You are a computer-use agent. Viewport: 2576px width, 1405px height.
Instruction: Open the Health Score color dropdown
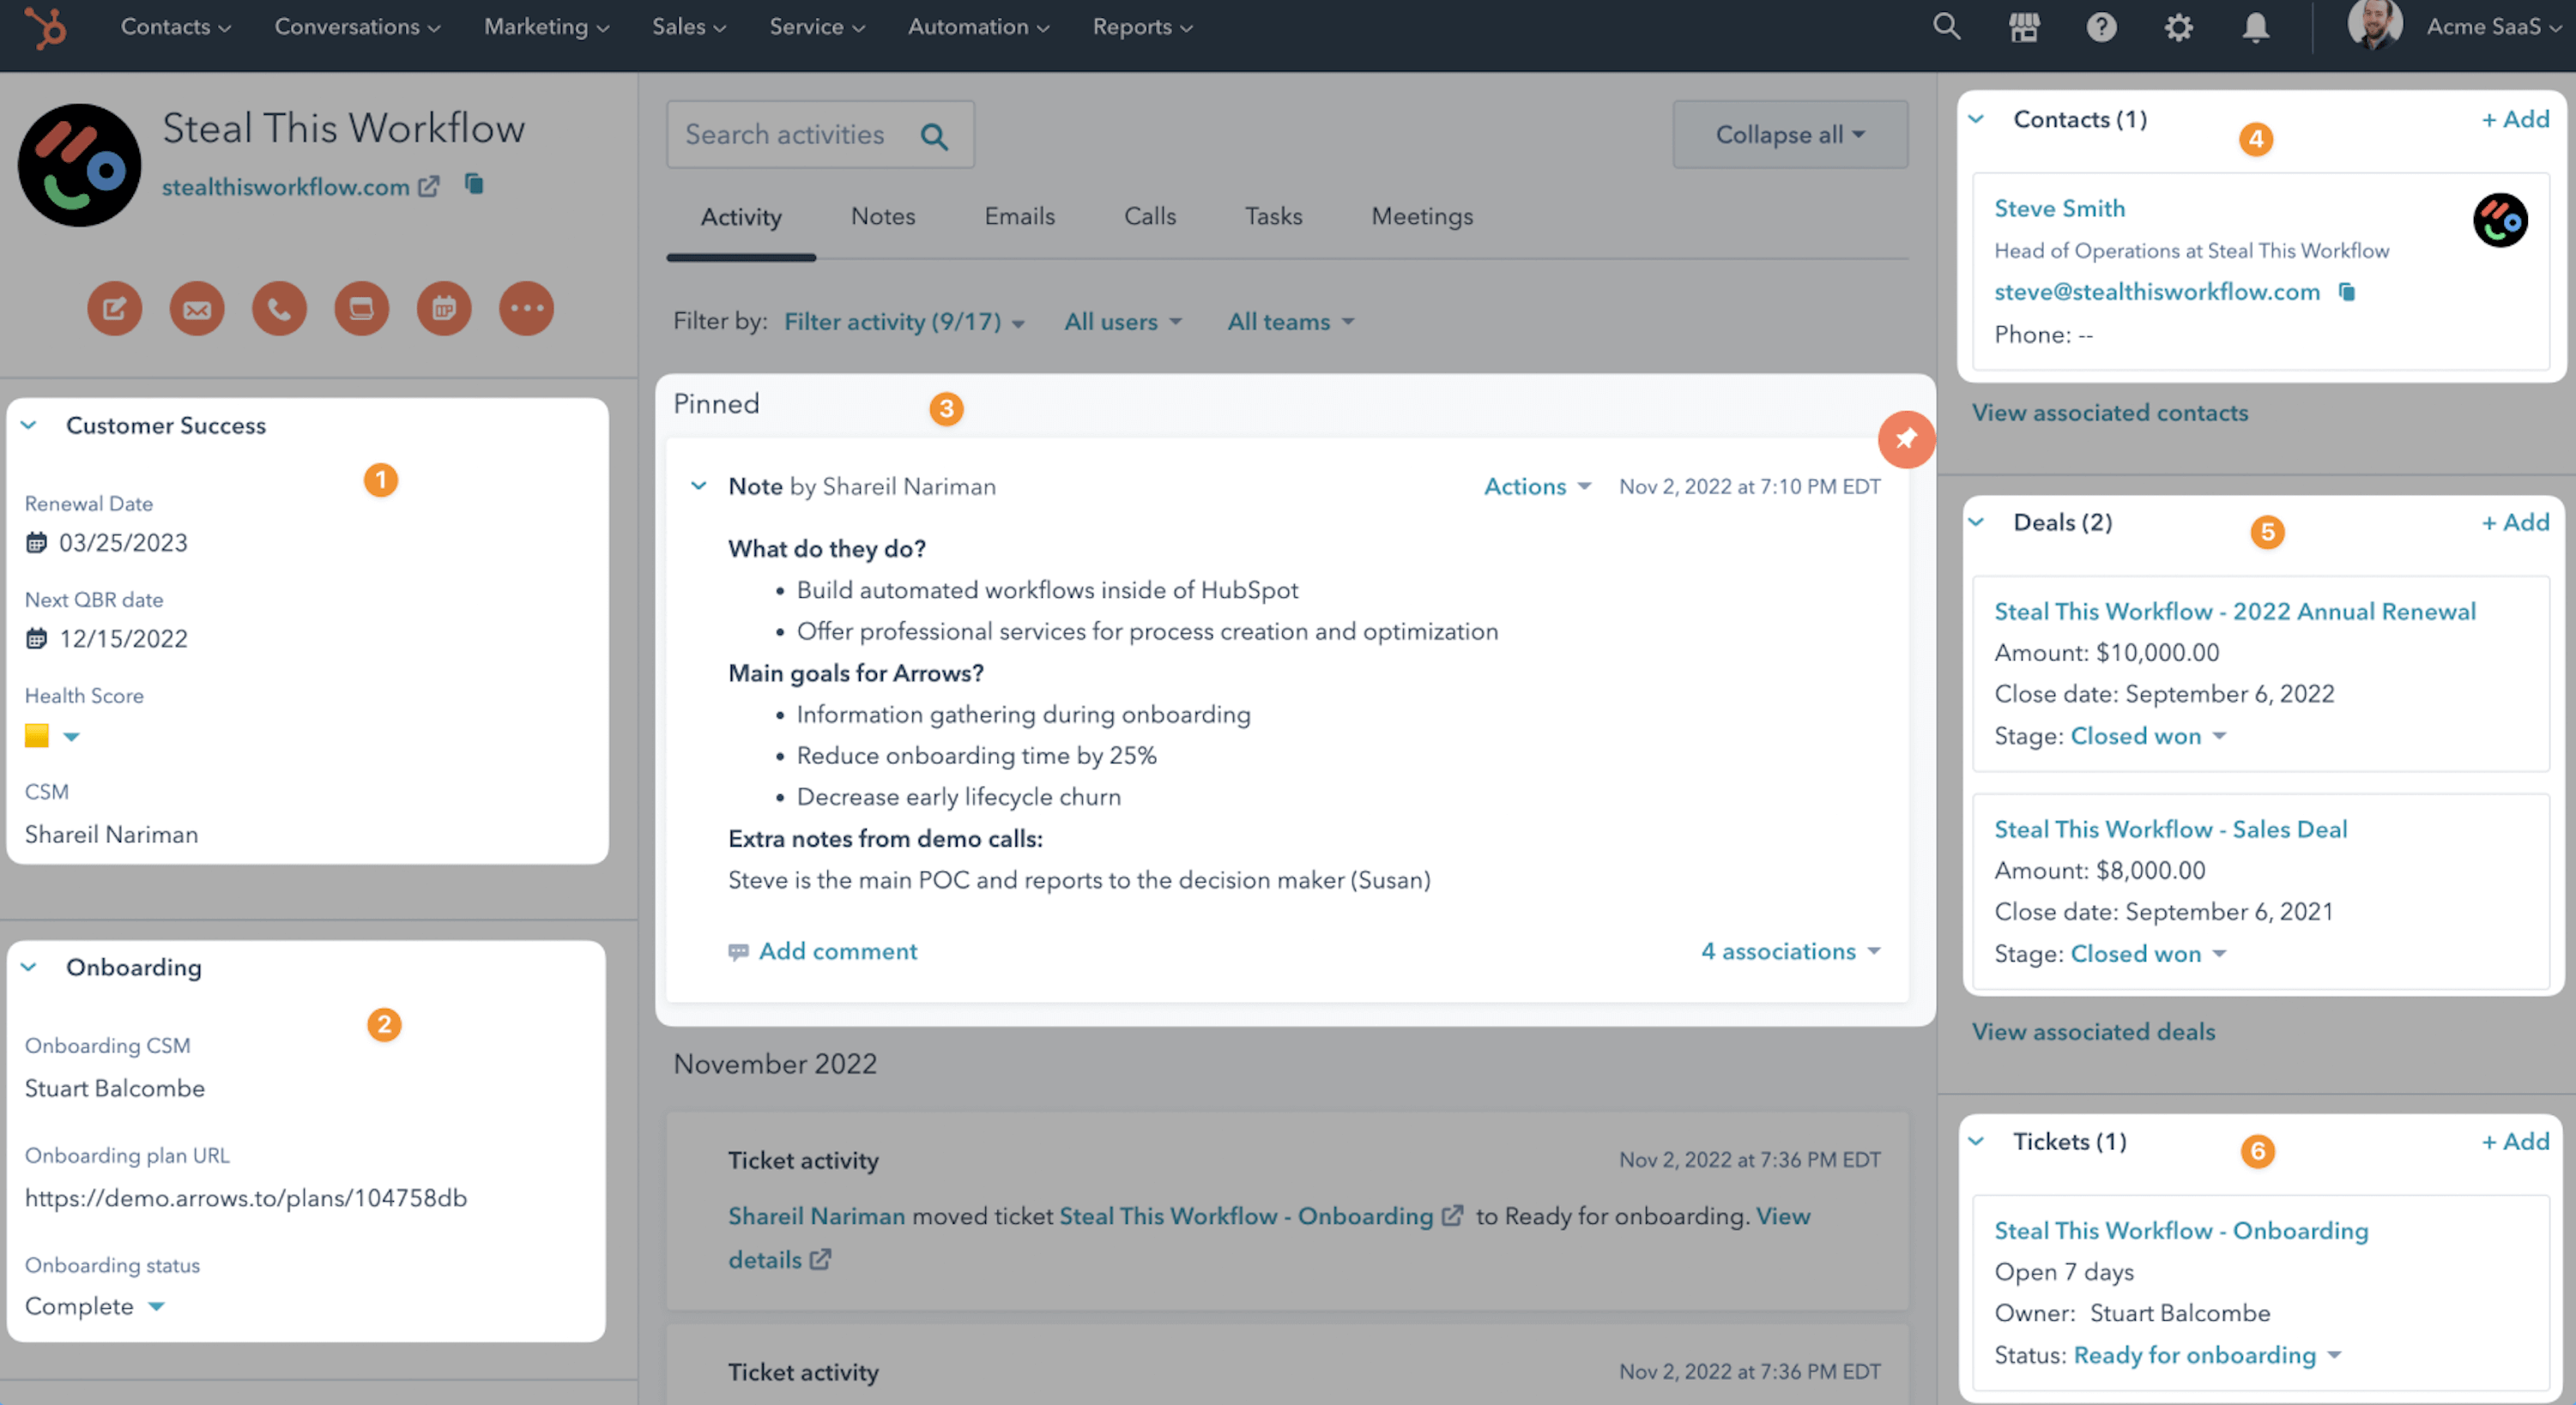[70, 737]
